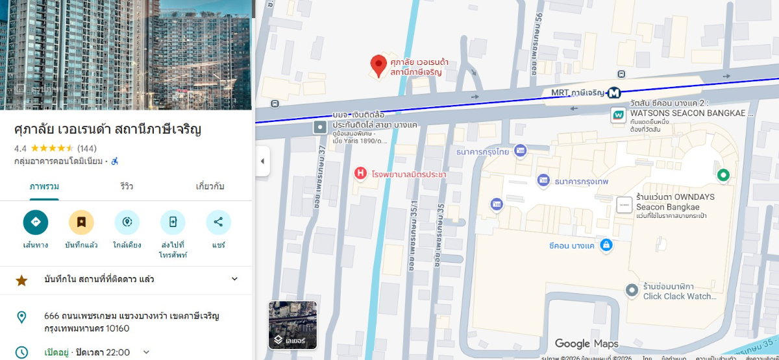
Task: Select the โรงพยาบาลมิตรประชา hospital marker
Action: 360,173
